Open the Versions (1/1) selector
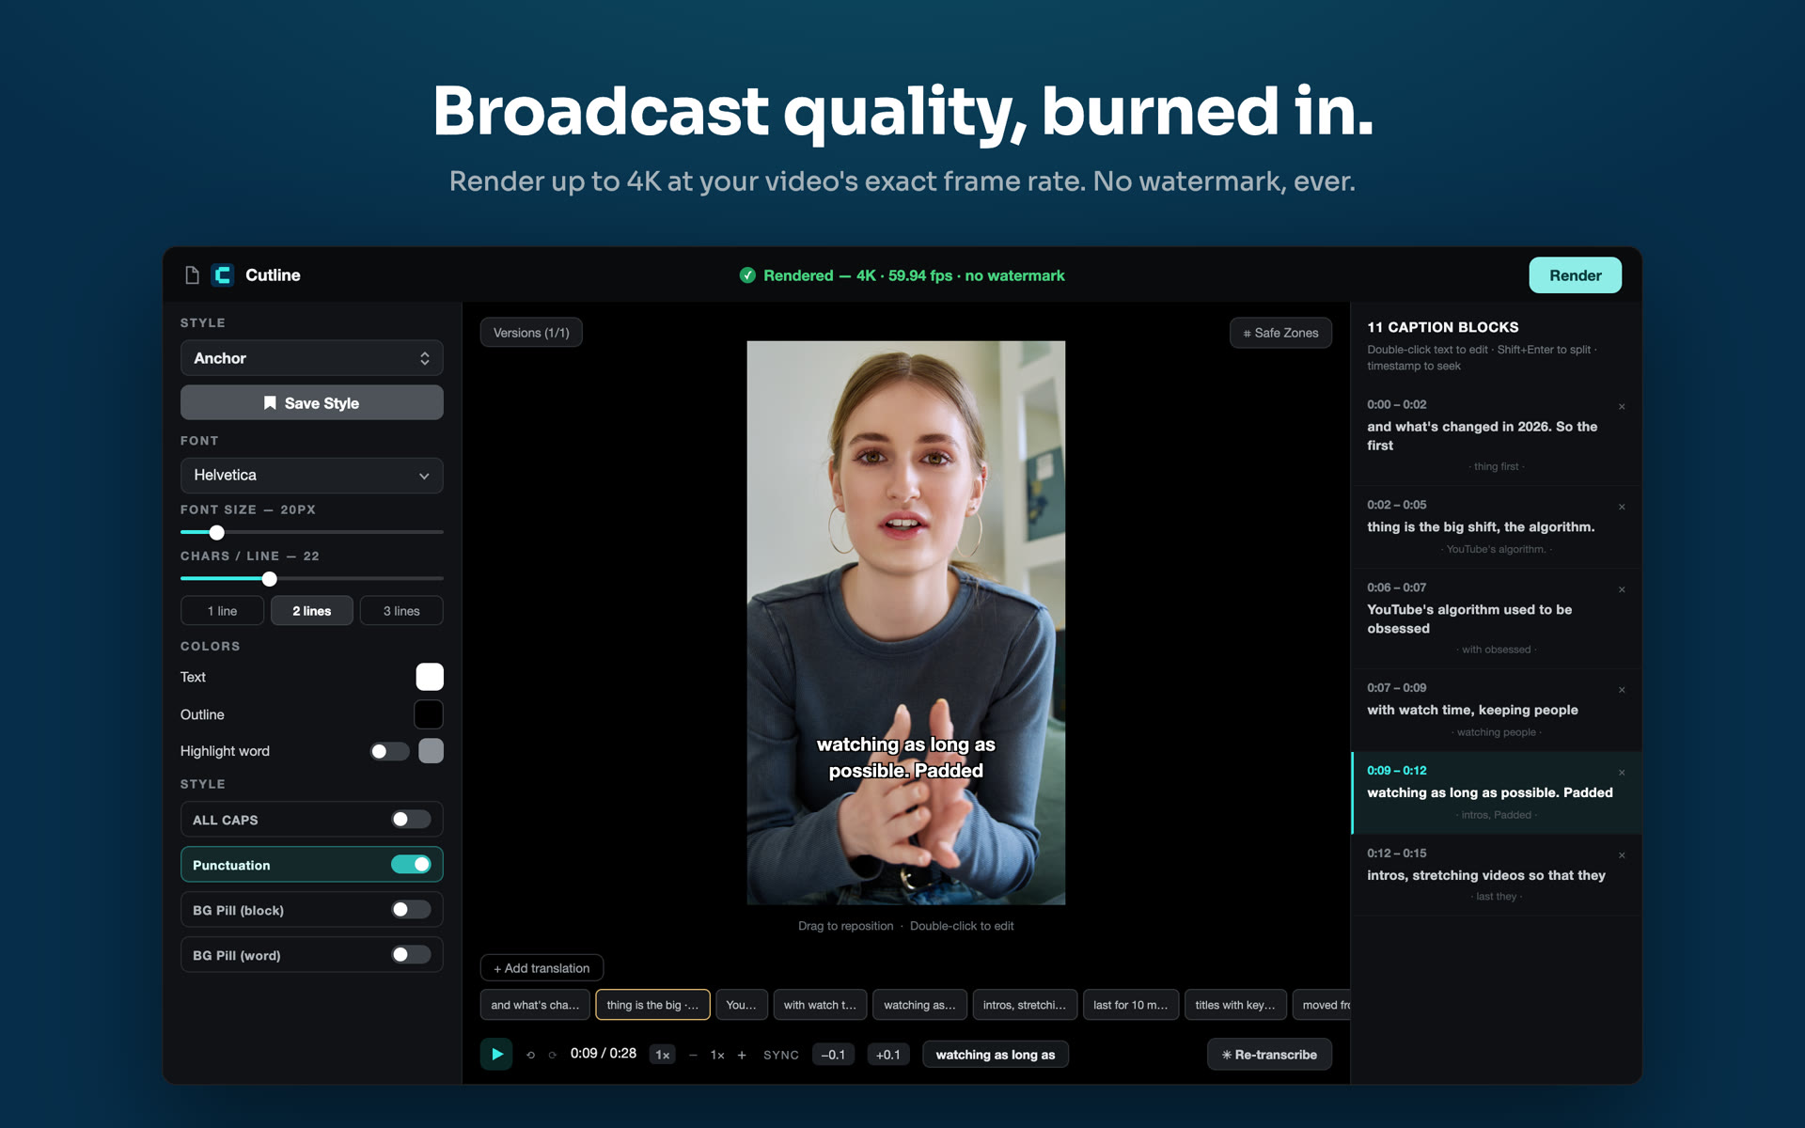 (531, 333)
